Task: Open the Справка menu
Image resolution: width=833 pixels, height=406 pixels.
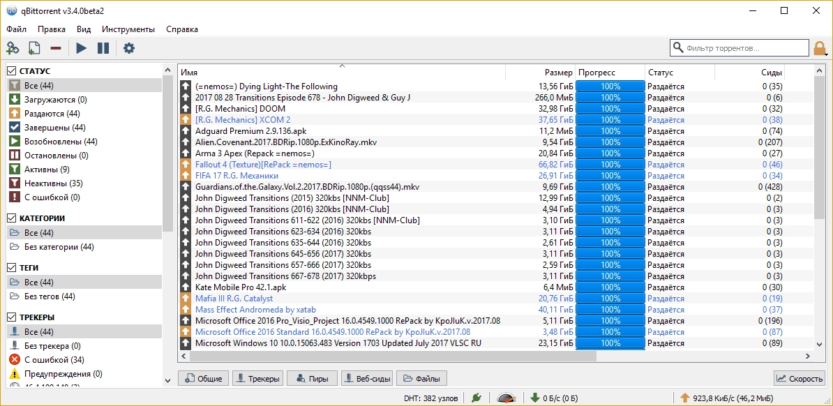Action: coord(182,29)
